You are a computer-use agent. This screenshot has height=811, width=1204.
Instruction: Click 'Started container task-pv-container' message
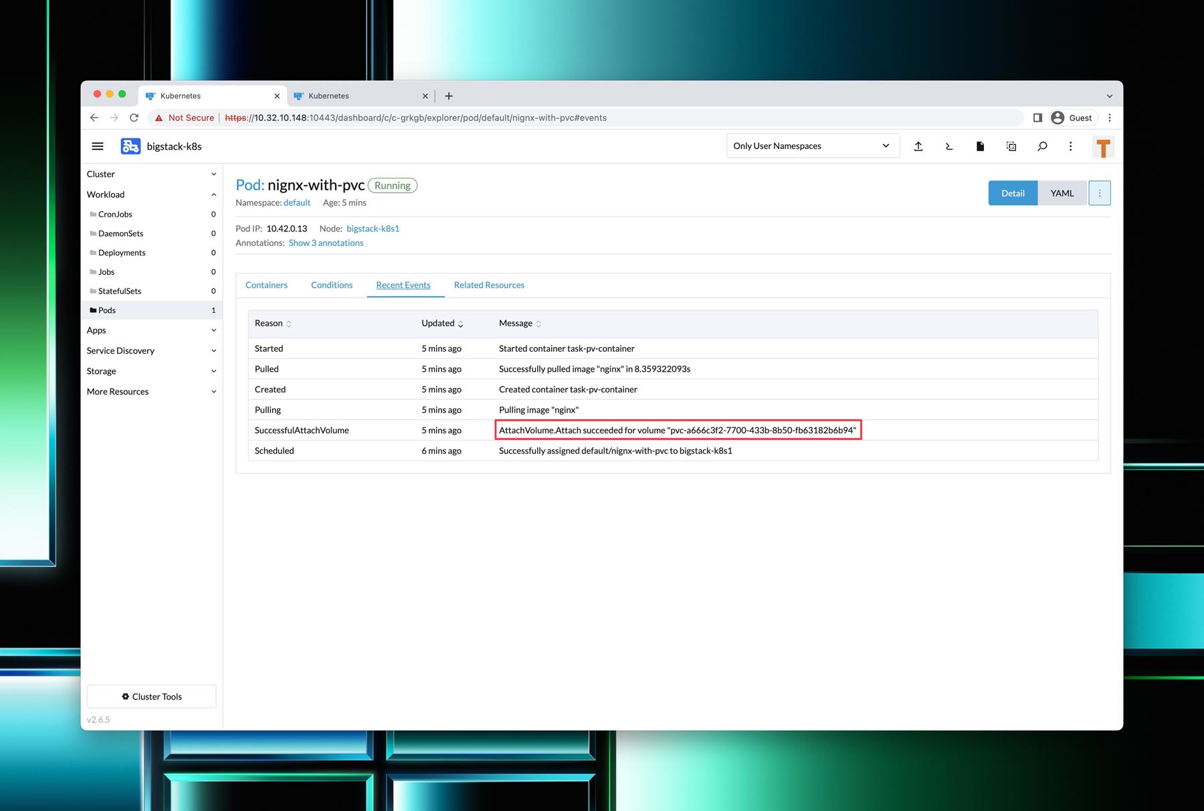pos(567,349)
